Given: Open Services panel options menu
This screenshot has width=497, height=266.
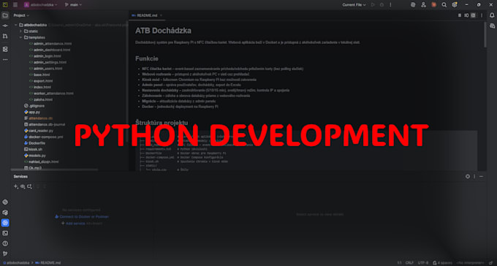Looking at the screenshot, I should pos(474,176).
